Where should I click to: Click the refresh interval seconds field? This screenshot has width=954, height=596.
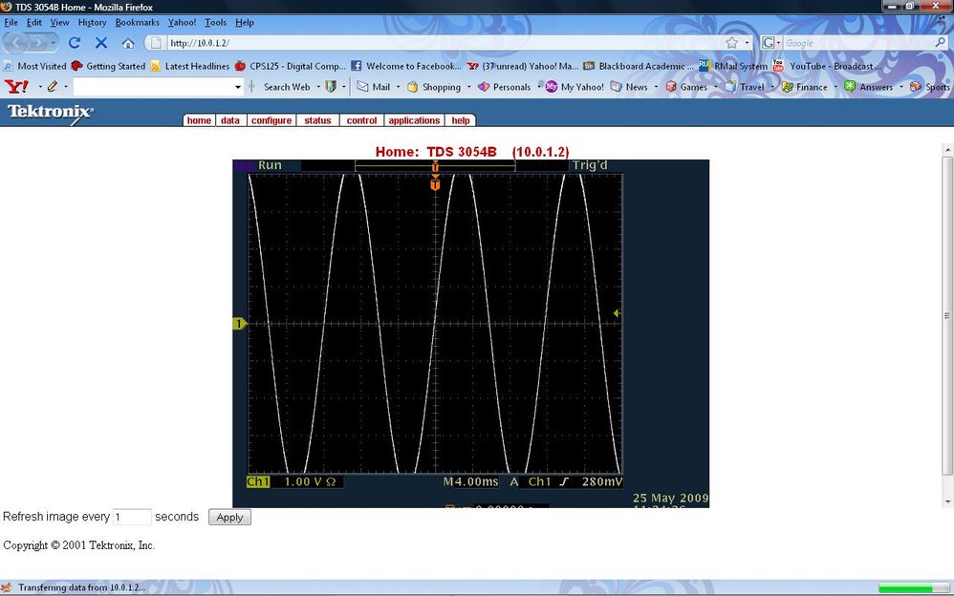point(132,517)
